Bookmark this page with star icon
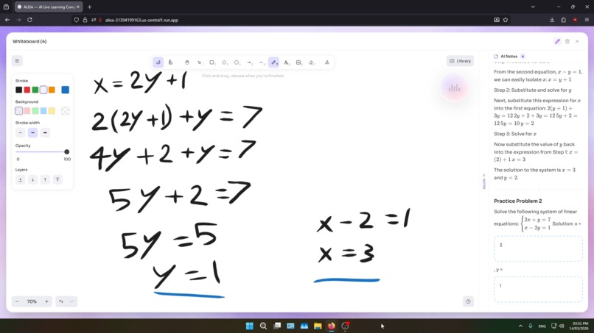The height and width of the screenshot is (333, 594). pyautogui.click(x=506, y=20)
